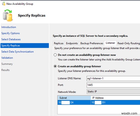
Task: Open the Network Mode Static IP dropdown
Action: 113,91
